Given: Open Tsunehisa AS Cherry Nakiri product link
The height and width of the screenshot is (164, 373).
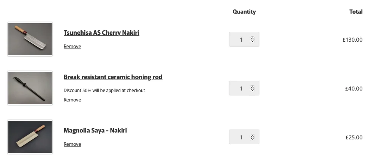Looking at the screenshot, I should pyautogui.click(x=101, y=33).
